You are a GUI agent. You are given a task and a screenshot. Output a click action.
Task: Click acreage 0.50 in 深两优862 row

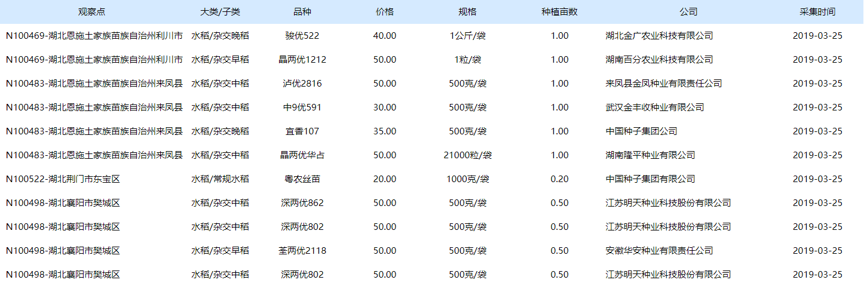pyautogui.click(x=559, y=203)
